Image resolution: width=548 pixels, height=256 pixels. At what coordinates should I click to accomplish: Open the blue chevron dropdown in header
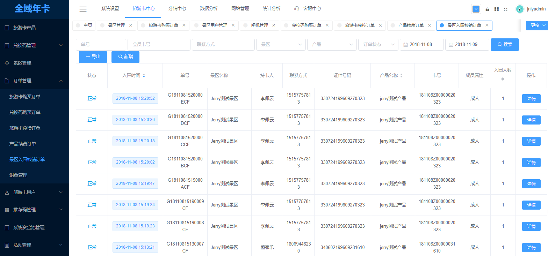(x=476, y=9)
